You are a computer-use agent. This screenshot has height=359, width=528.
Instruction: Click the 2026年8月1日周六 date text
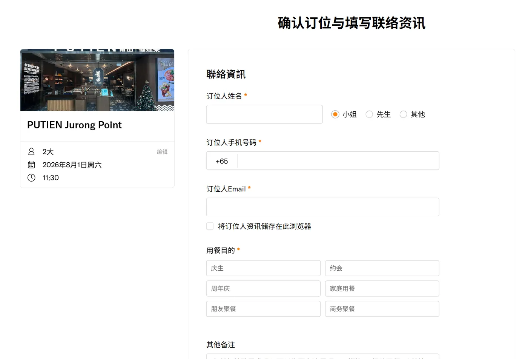point(72,165)
